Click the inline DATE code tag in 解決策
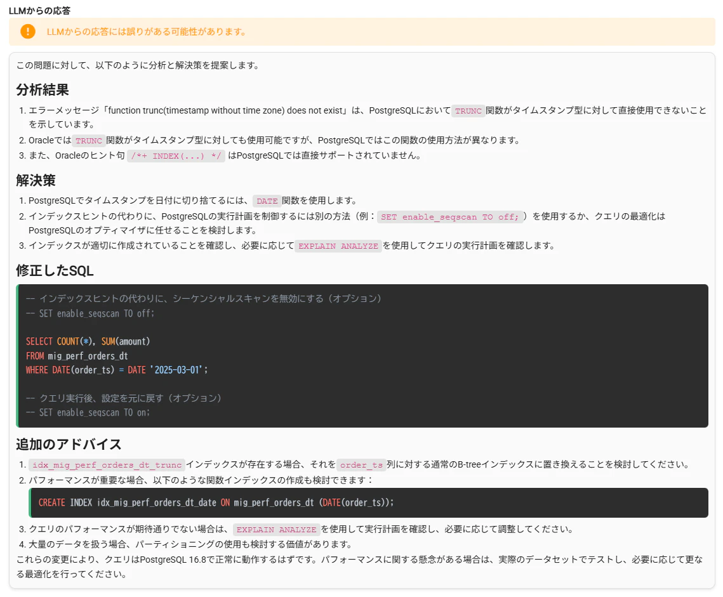Image resolution: width=723 pixels, height=597 pixels. tap(267, 201)
